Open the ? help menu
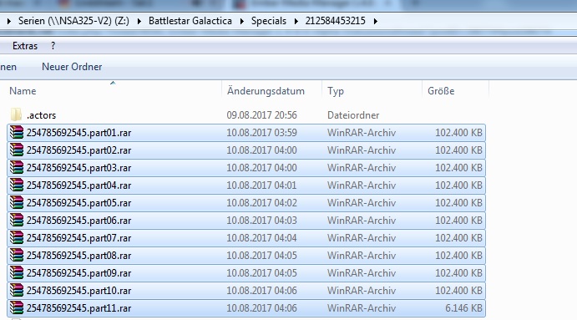The height and width of the screenshot is (320, 577). pyautogui.click(x=53, y=46)
